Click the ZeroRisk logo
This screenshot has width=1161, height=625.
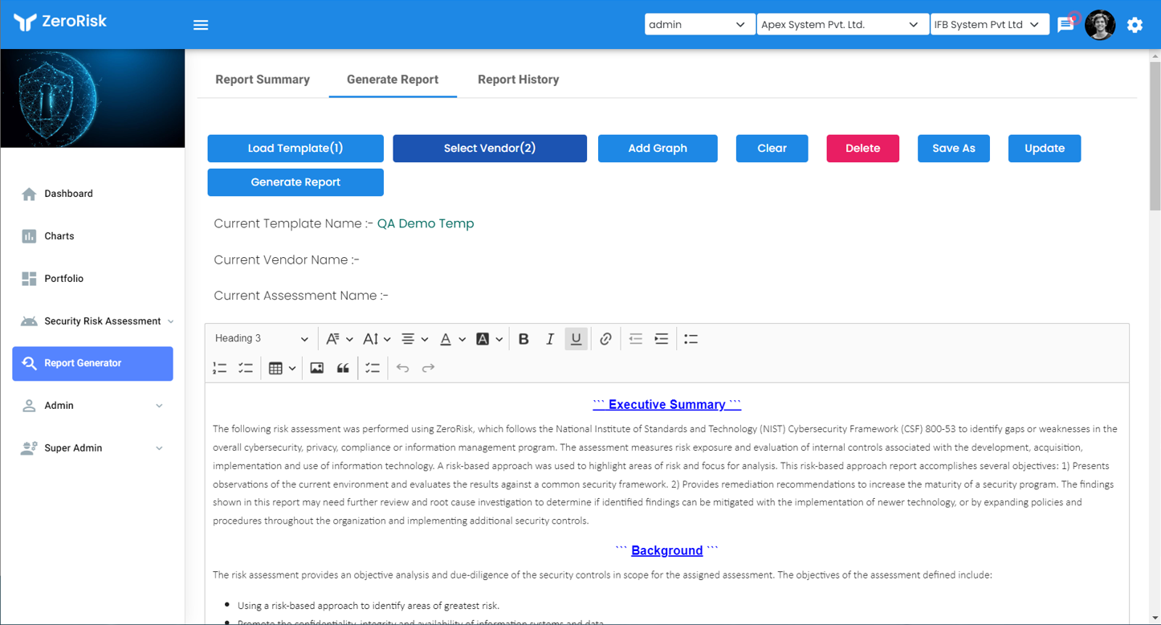click(60, 22)
